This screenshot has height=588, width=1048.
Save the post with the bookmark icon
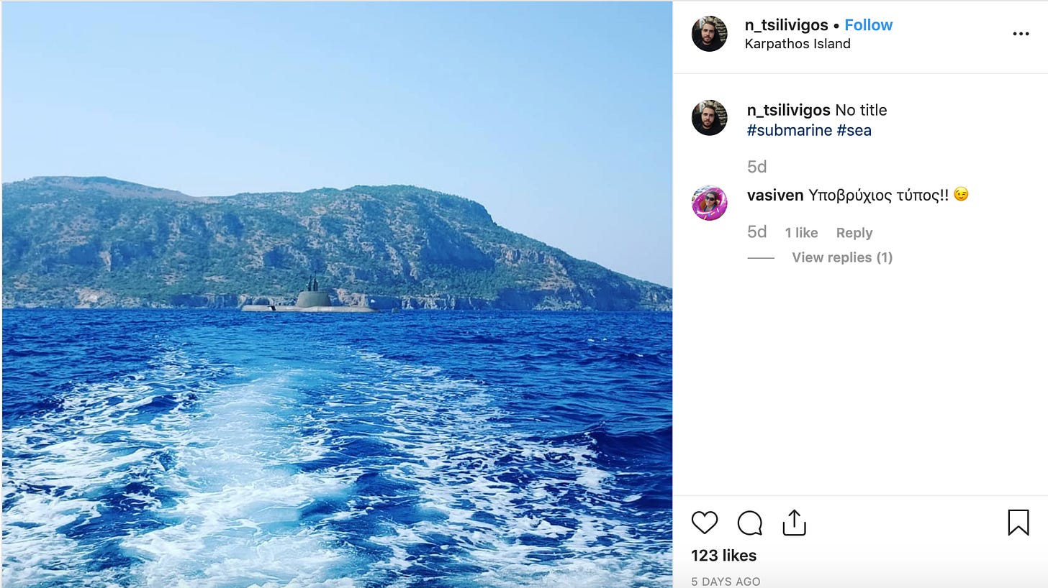pos(1018,523)
